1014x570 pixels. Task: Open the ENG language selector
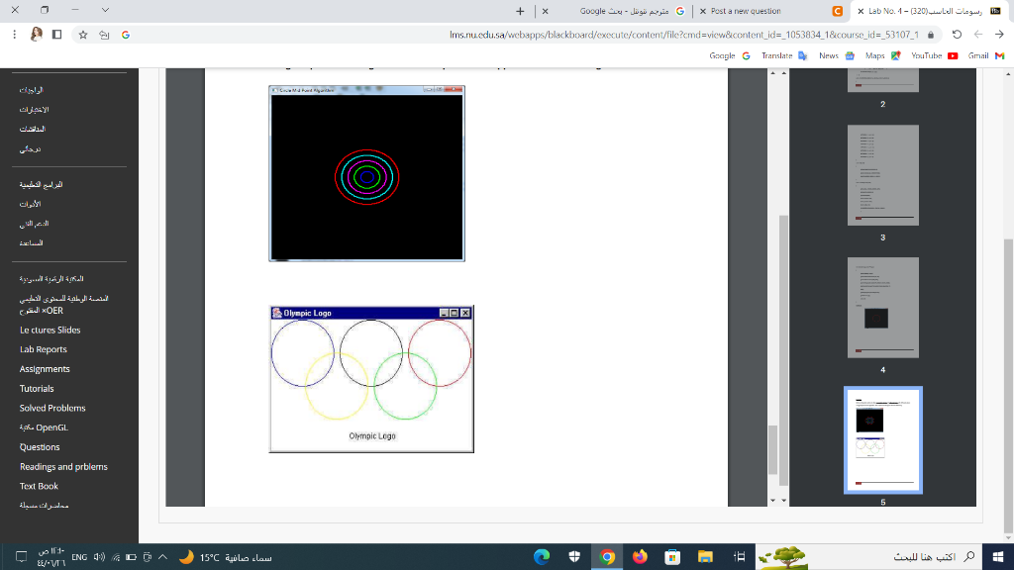point(81,557)
